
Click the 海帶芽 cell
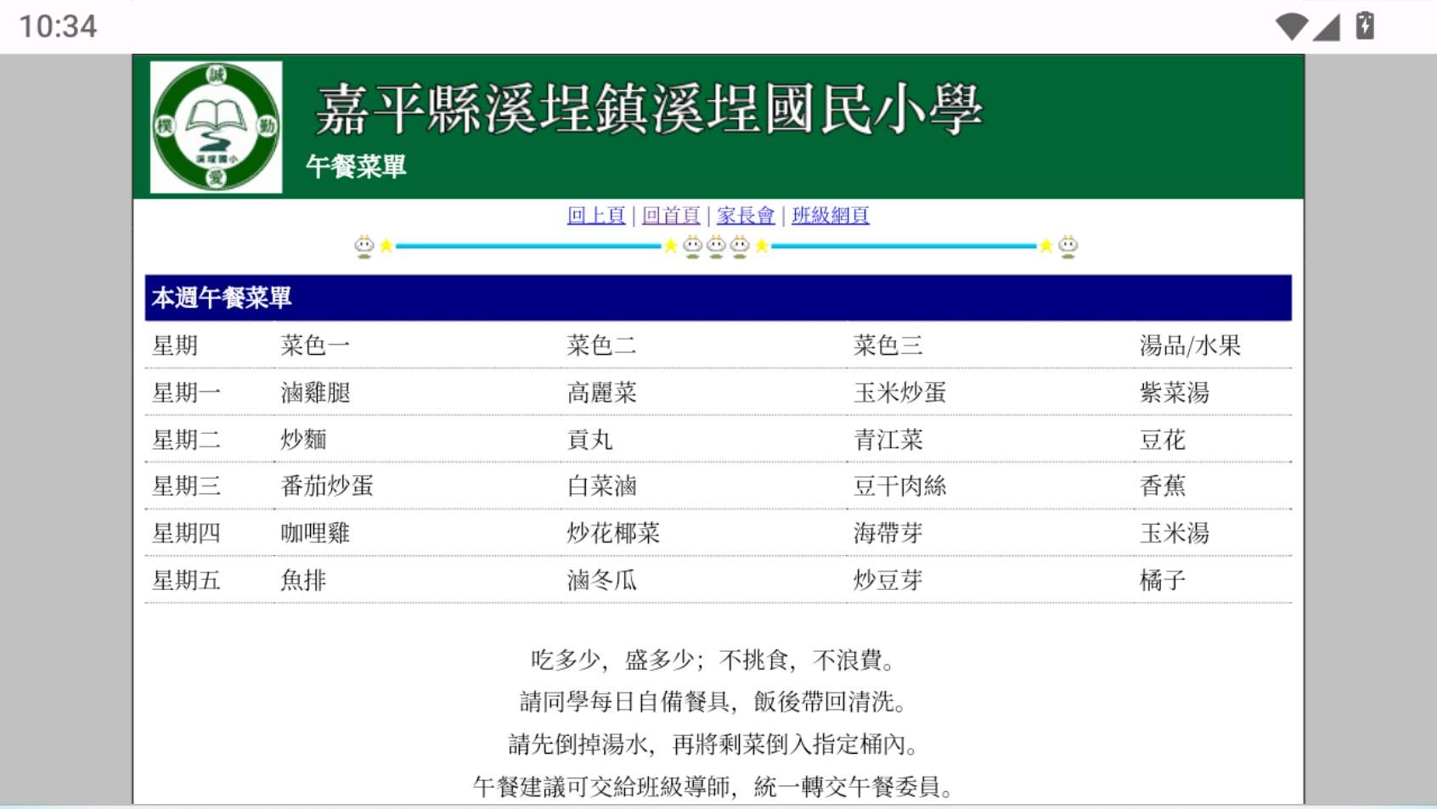tap(888, 533)
